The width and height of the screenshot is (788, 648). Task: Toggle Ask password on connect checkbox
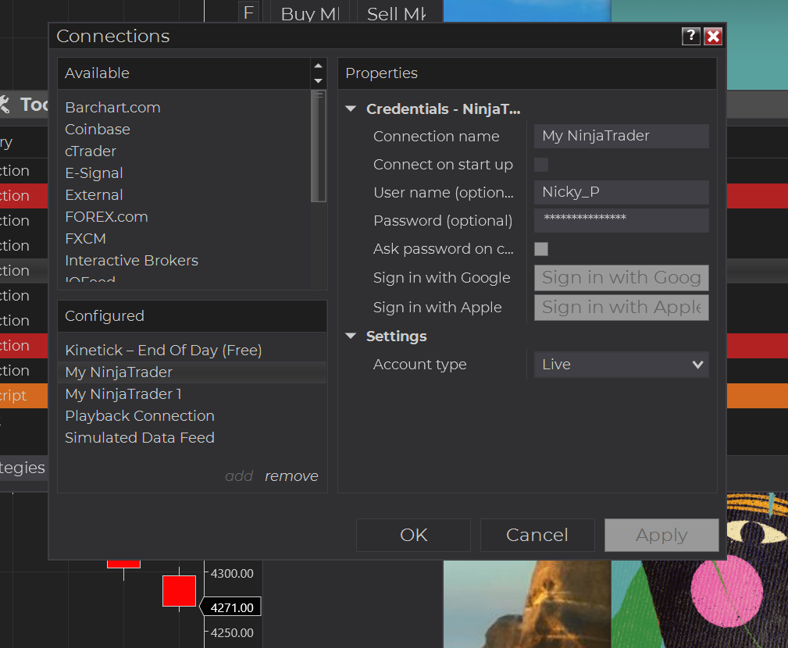tap(541, 249)
